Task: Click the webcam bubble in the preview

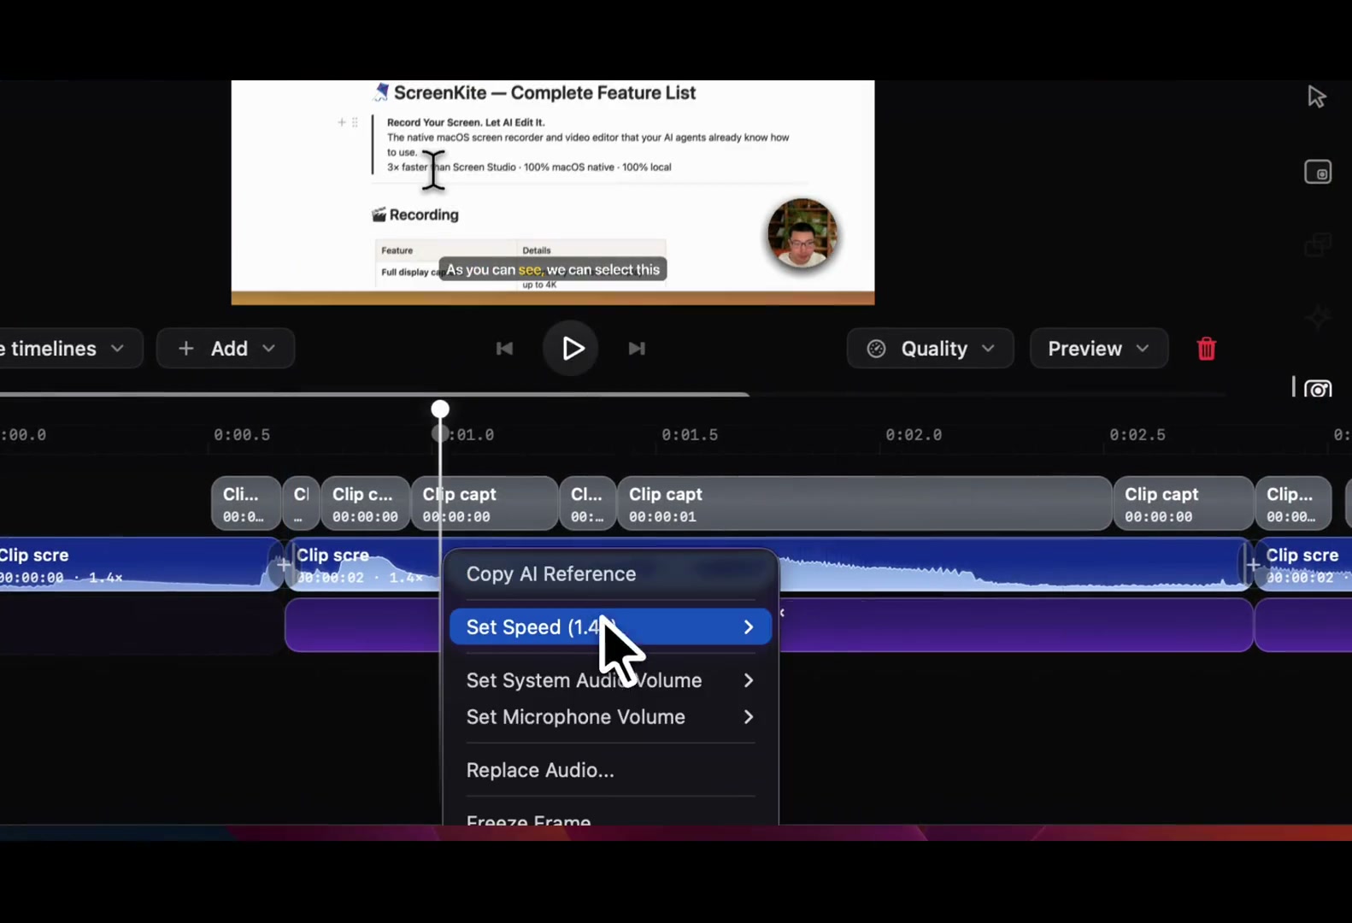Action: [802, 233]
